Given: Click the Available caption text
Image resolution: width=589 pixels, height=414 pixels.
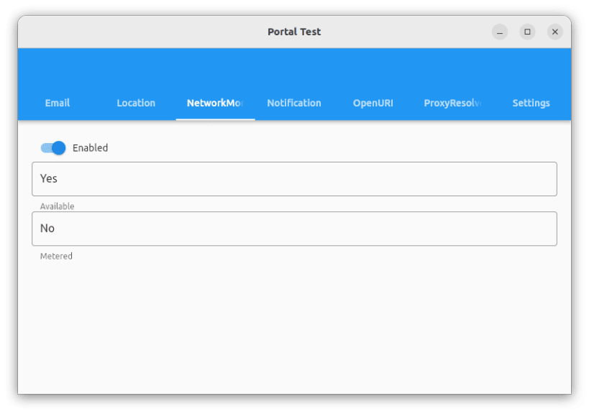Looking at the screenshot, I should tap(57, 206).
